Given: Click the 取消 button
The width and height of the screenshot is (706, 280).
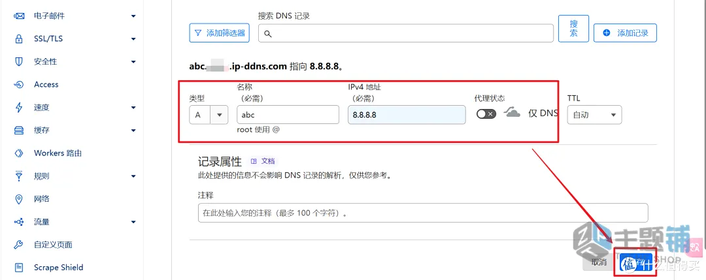Looking at the screenshot, I should (599, 262).
